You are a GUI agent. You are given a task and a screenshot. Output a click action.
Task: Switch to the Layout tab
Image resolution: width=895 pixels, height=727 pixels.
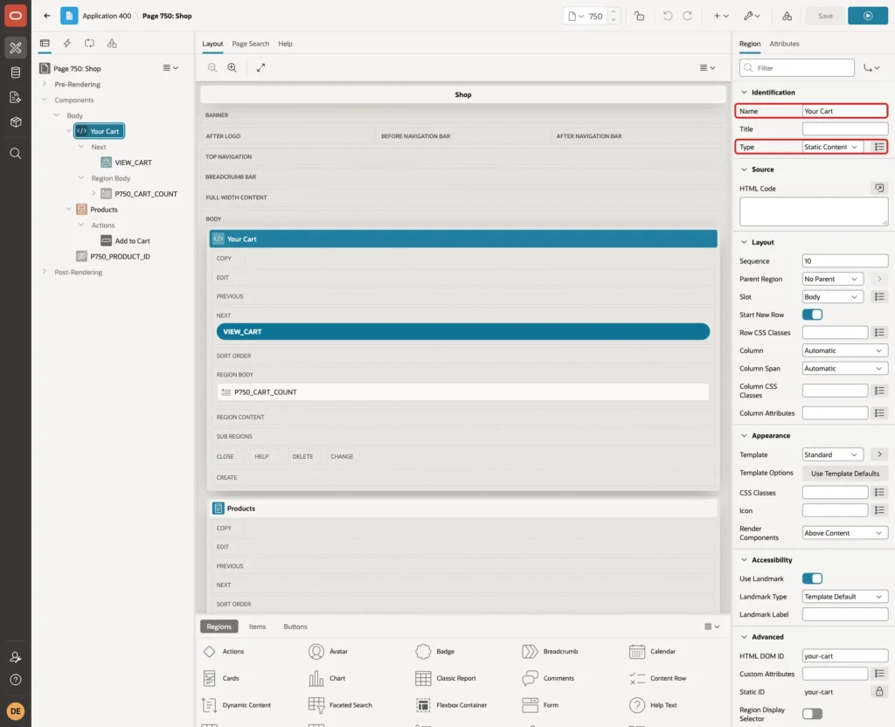[x=212, y=44]
